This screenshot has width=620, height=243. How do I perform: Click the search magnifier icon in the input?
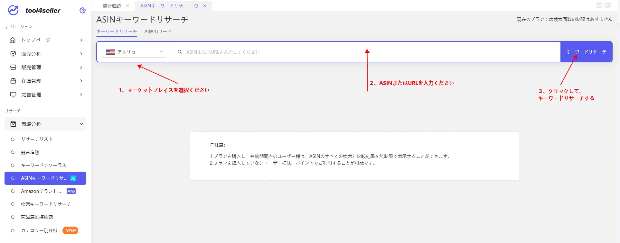click(x=180, y=52)
